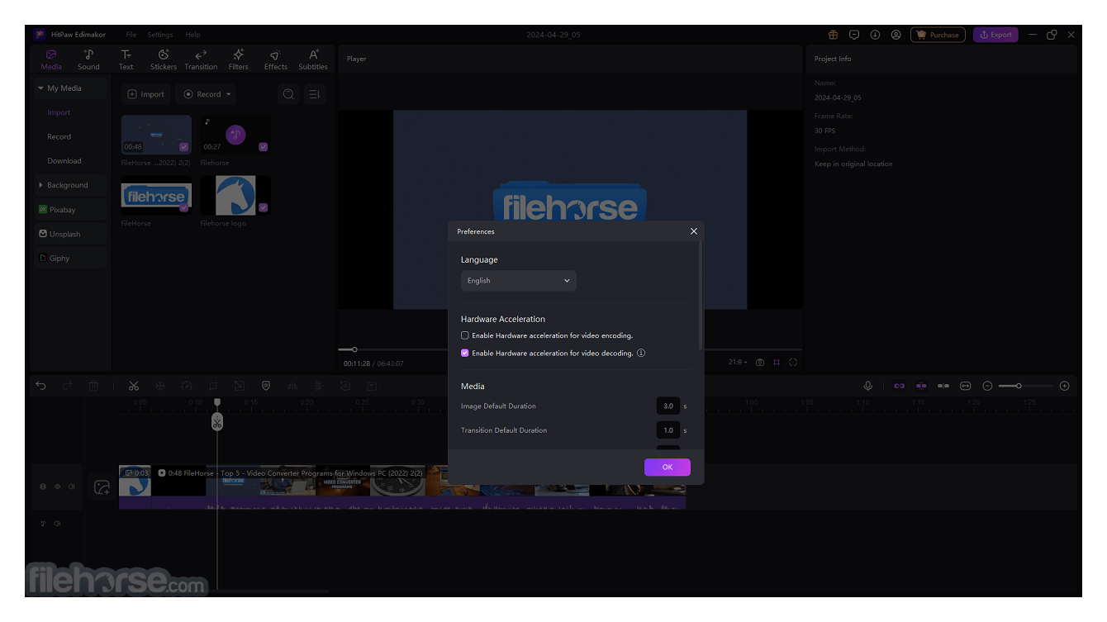
Task: Edit the Image Default Duration field
Action: point(668,406)
